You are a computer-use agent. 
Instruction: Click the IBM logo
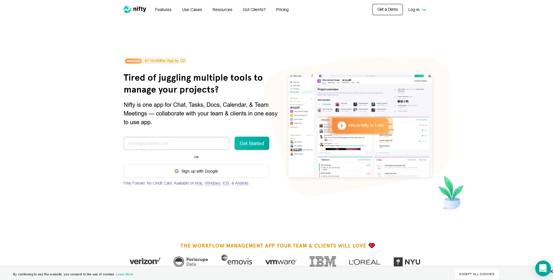(x=323, y=261)
